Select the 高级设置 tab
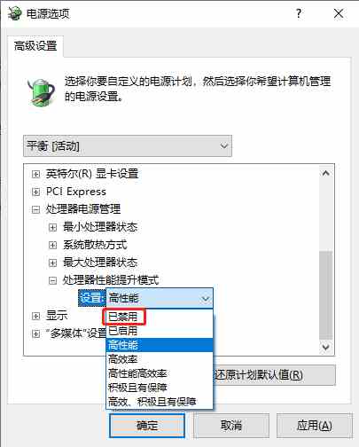The height and width of the screenshot is (447, 359). tap(35, 46)
